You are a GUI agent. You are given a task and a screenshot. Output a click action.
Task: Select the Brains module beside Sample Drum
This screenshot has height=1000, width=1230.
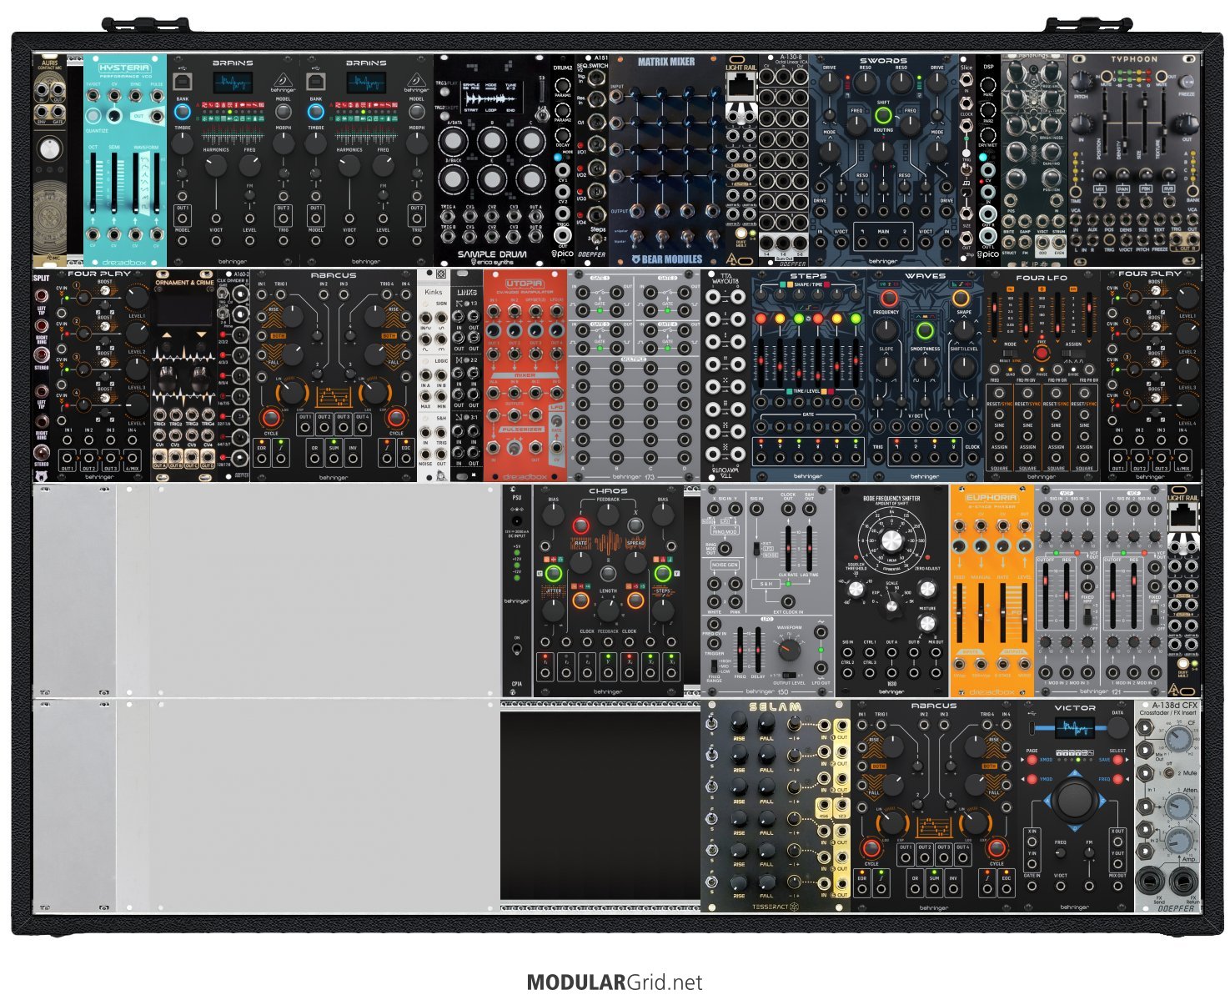tap(367, 161)
